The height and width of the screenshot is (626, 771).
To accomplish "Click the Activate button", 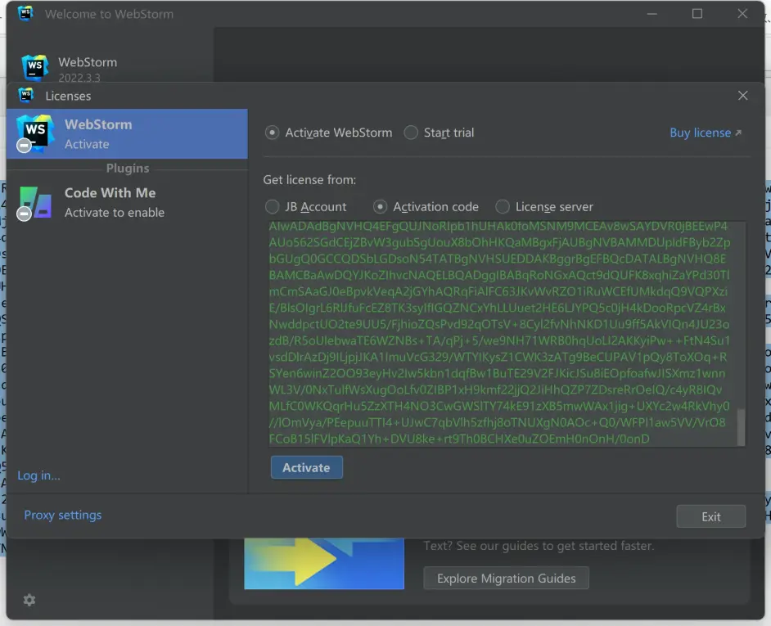I will (x=306, y=467).
